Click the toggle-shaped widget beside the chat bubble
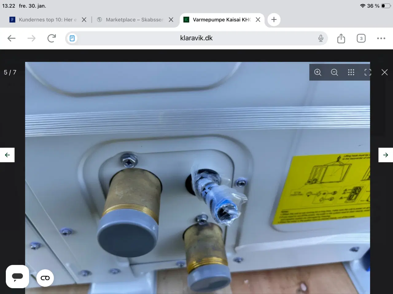393x294 pixels. coord(45,278)
